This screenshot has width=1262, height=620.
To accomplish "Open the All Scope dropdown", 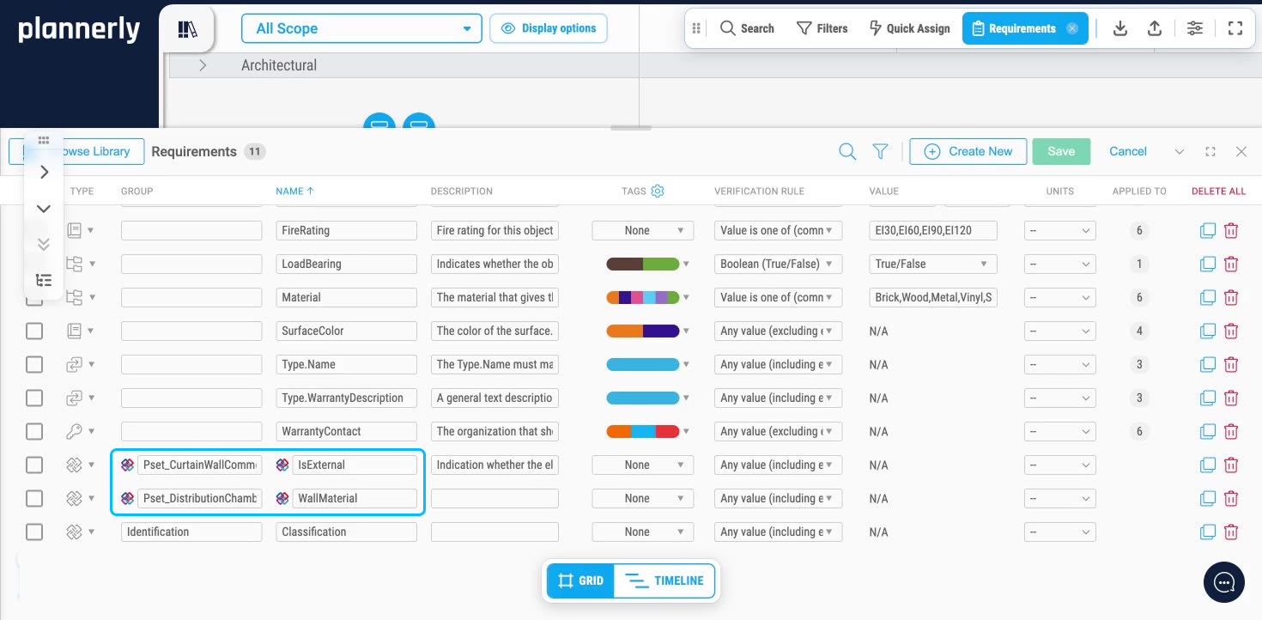I will [361, 28].
